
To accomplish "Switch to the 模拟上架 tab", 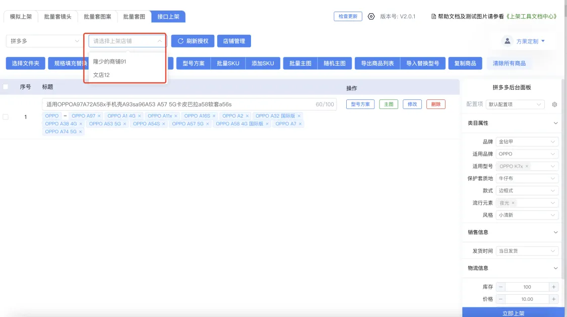I will click(21, 17).
